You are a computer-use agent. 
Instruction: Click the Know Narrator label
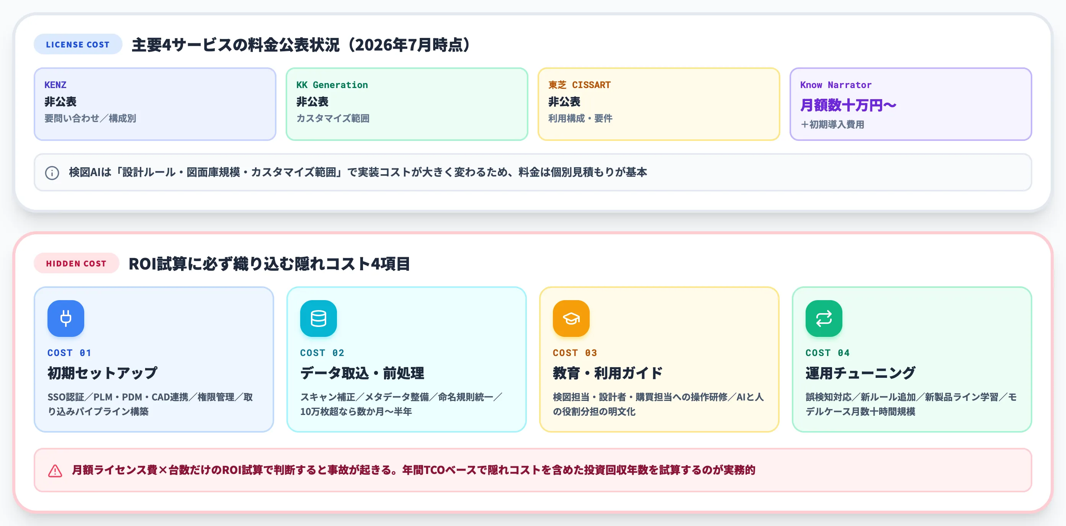(x=835, y=85)
